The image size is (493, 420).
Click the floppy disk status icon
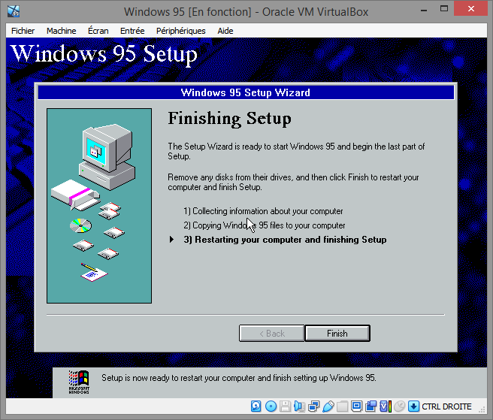(285, 406)
